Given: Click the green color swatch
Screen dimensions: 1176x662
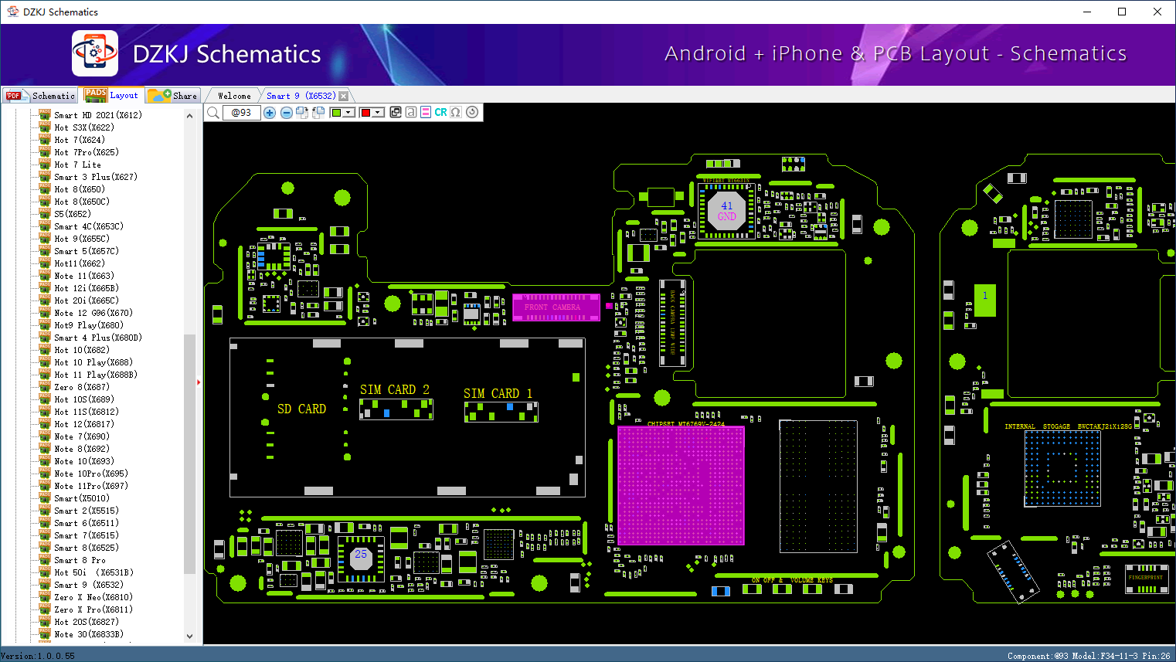Looking at the screenshot, I should [x=336, y=113].
